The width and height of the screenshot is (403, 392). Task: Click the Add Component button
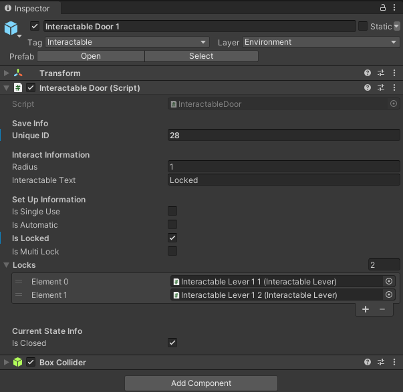201,383
